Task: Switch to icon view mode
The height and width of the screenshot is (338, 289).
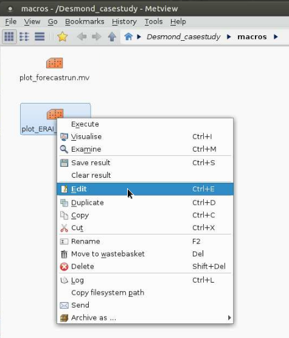Action: click(9, 37)
